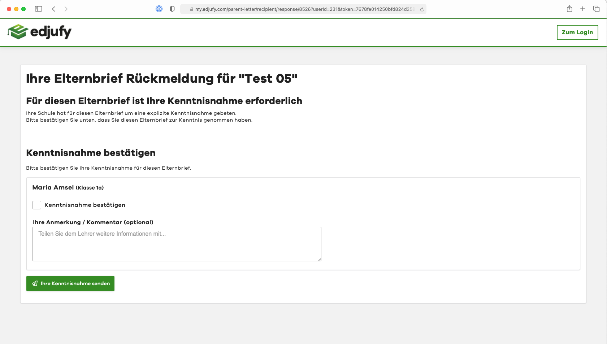Click the forward navigation arrow

pos(66,9)
